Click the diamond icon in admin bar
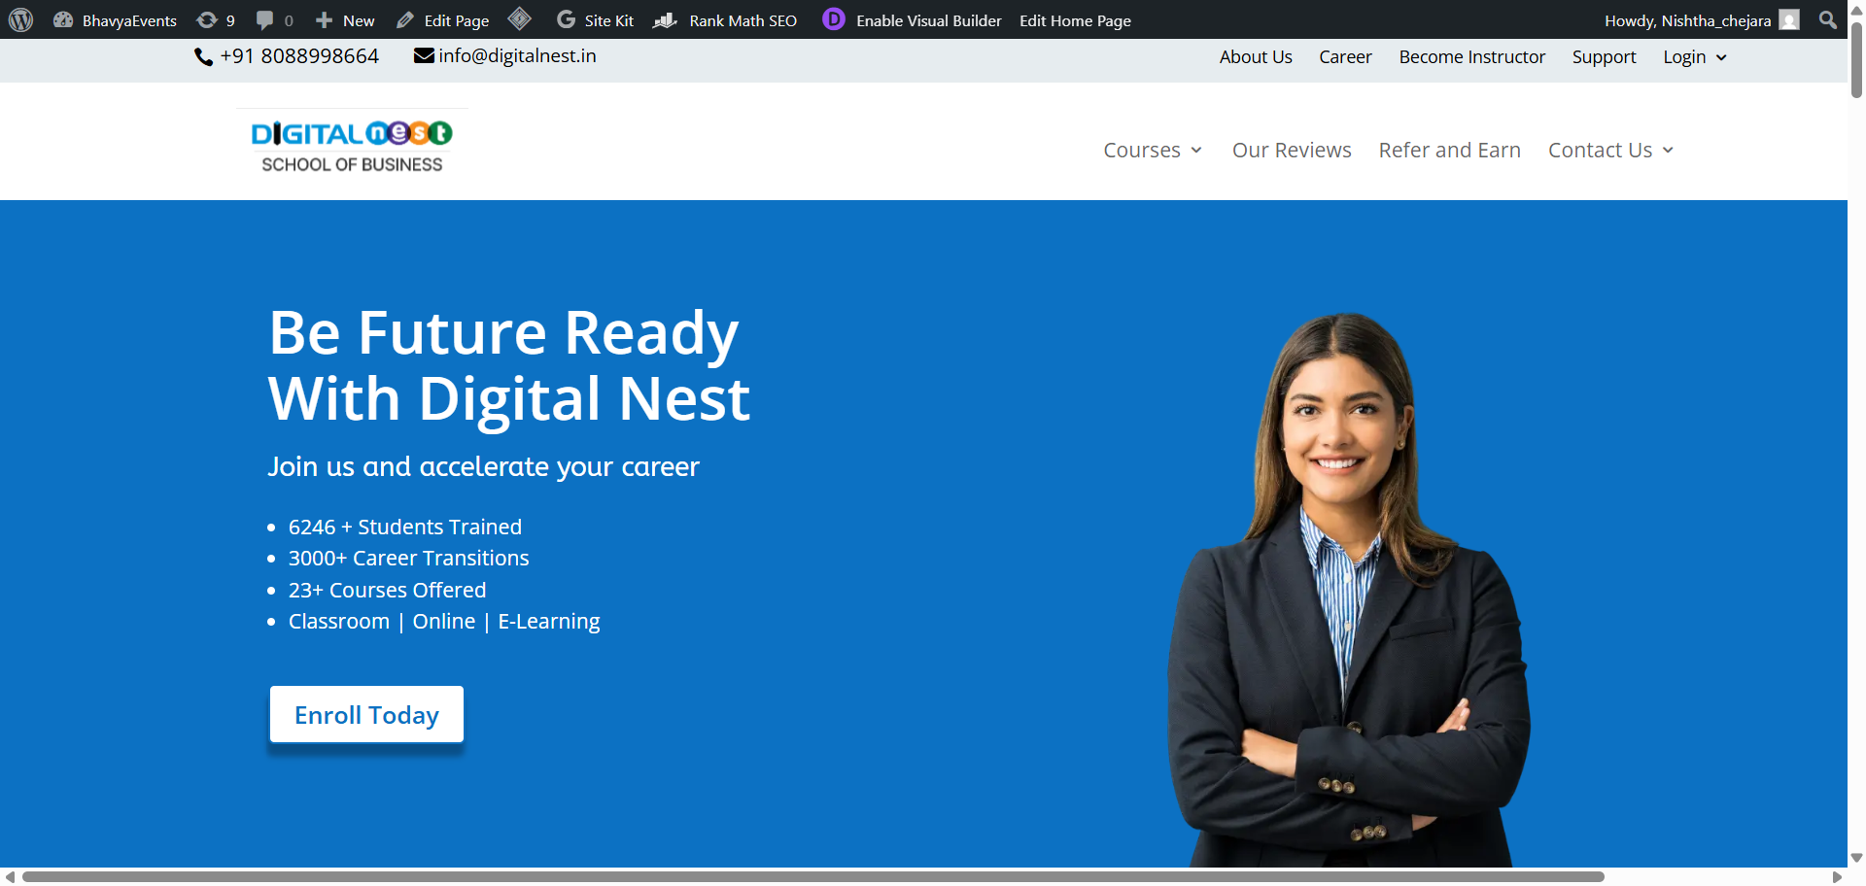 pos(520,18)
